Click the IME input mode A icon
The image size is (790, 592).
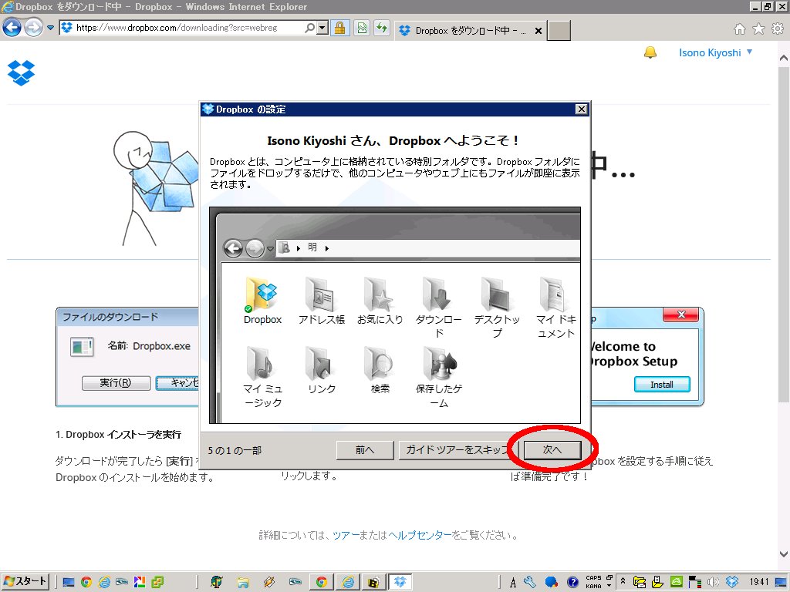pyautogui.click(x=512, y=583)
